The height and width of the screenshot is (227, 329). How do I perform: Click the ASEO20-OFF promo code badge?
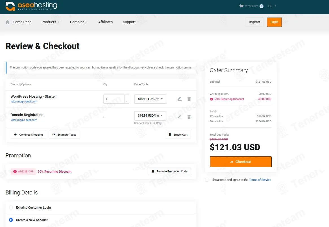[23, 172]
